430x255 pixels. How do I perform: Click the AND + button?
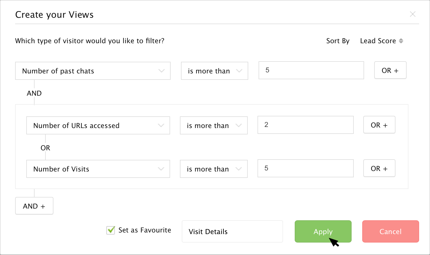(x=34, y=206)
